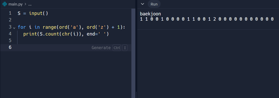Place cursor on the S = input() line
The height and width of the screenshot is (98, 279).
point(33,13)
